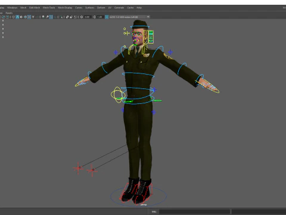The height and width of the screenshot is (215, 286).
Task: Click X-Ray Active Components icon
Action: [x=71, y=17]
